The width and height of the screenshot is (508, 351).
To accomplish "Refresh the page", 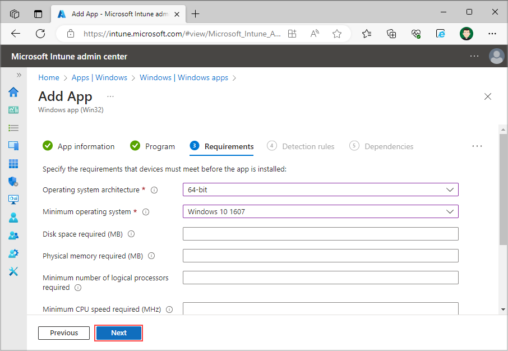I will 40,34.
